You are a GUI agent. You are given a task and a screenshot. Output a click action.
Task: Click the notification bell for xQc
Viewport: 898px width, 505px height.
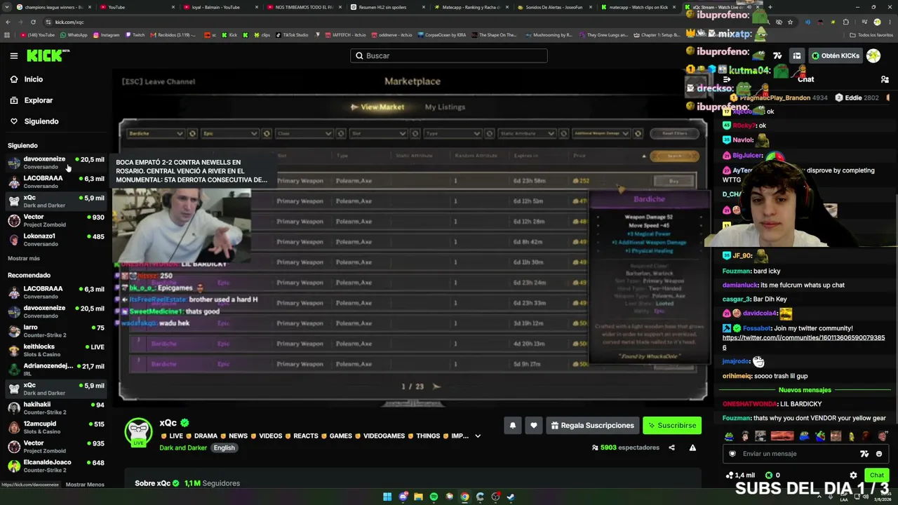click(512, 425)
